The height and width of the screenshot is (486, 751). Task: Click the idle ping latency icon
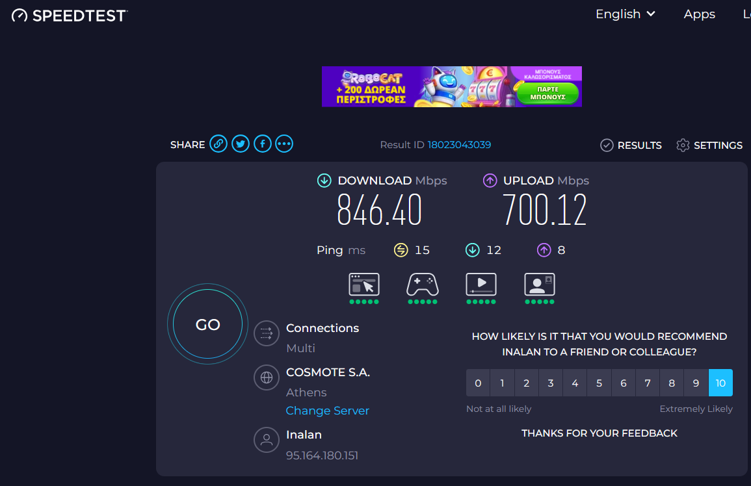coord(401,250)
